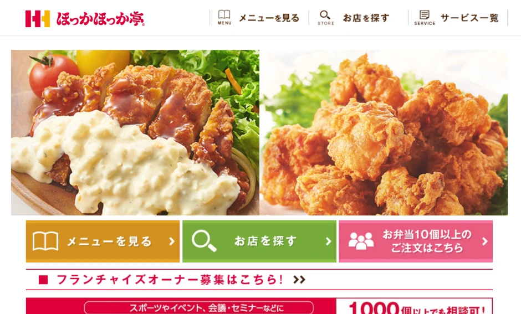Select the chicken nanban tartar sauce photo
Viewport: 521px width, 314px height.
(135, 132)
